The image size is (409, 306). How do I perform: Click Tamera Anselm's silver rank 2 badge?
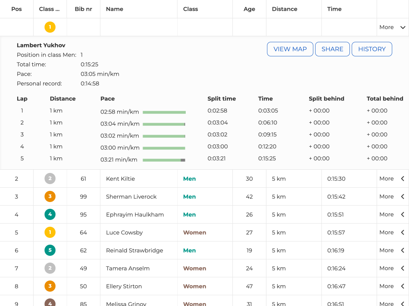(50, 268)
